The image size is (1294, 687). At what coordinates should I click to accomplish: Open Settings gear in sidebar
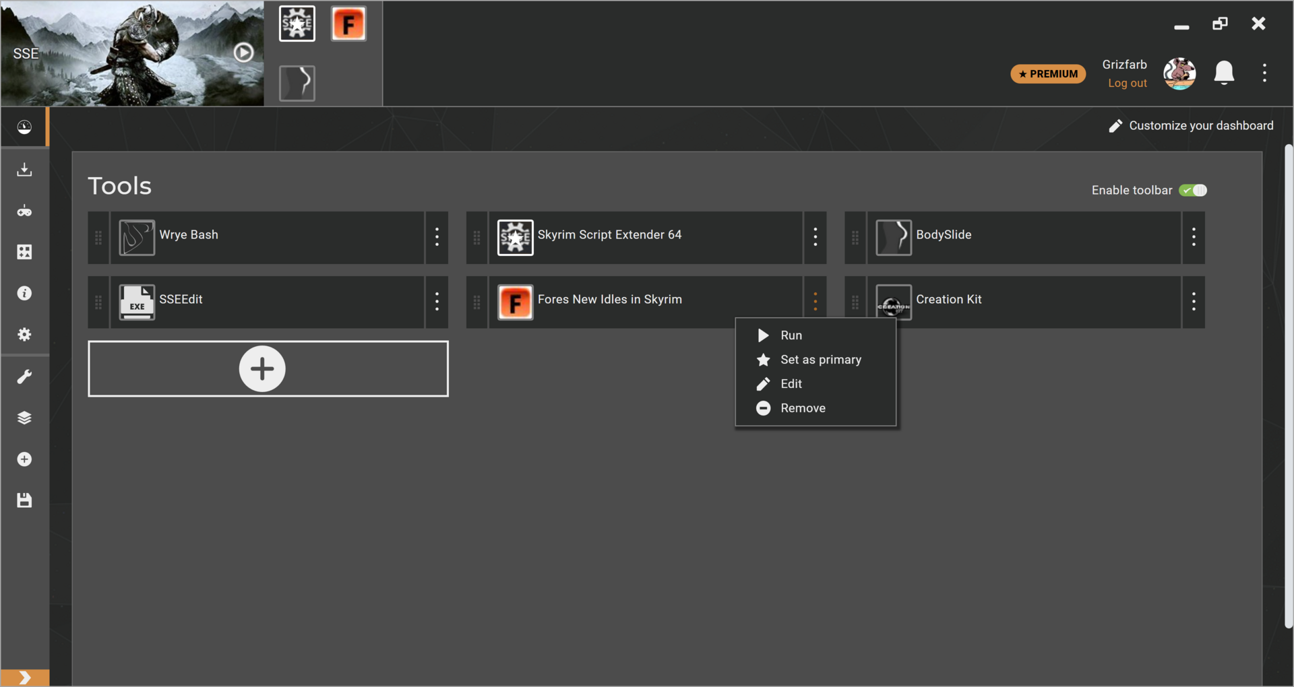pos(24,335)
